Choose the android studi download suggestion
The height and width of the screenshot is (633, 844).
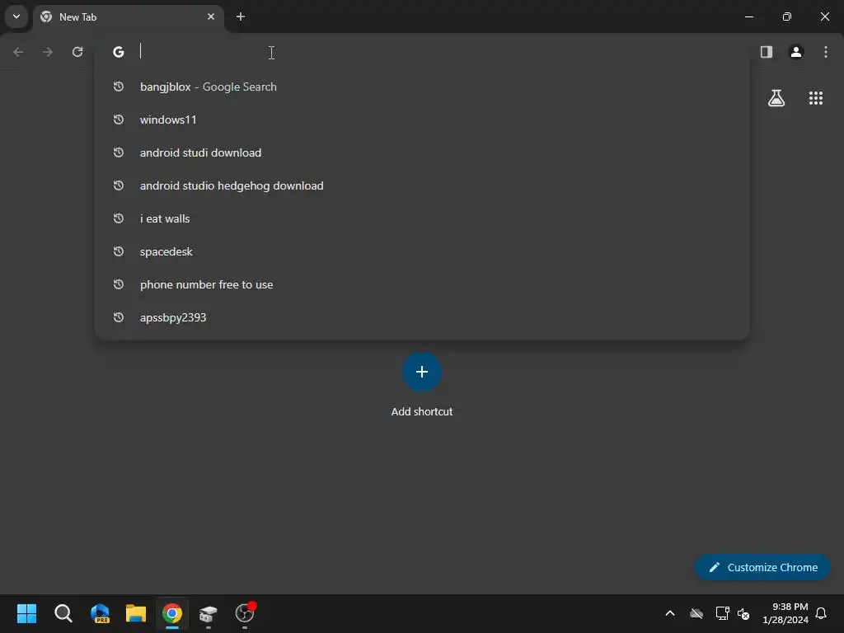click(x=422, y=152)
